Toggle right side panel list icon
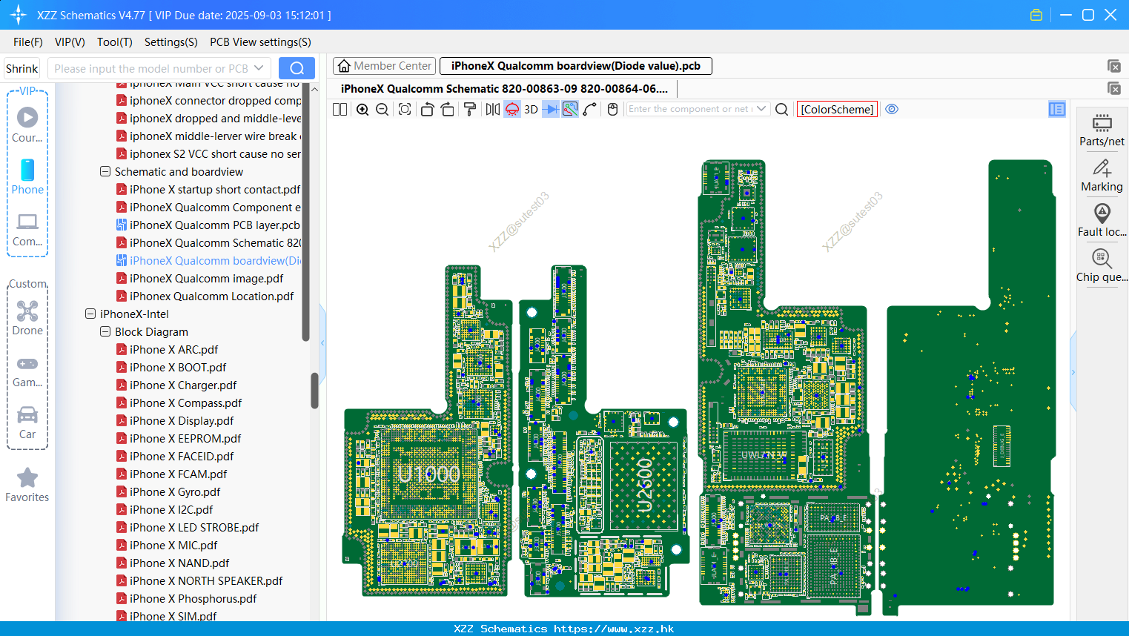1129x636 pixels. coord(1057,110)
